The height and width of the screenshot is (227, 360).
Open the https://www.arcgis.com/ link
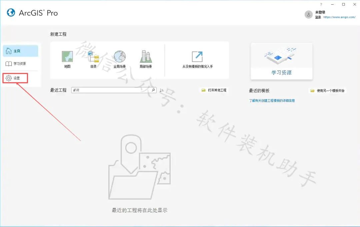(339, 17)
